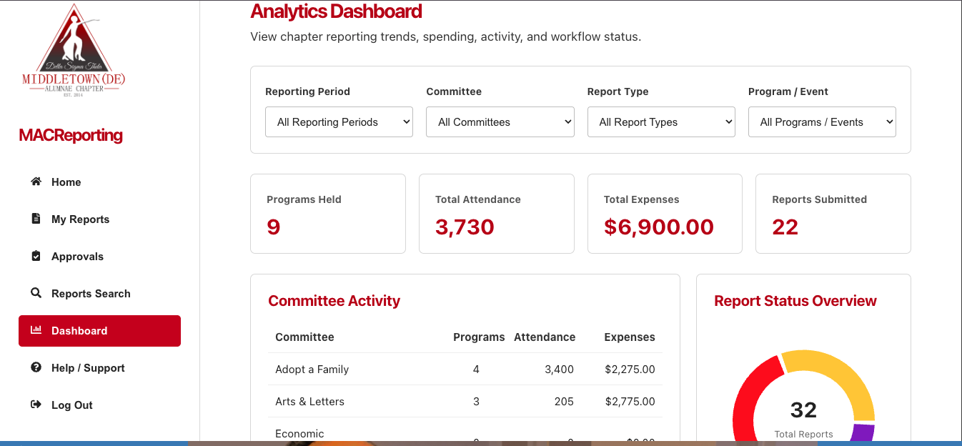Click the Adopt a Family row name
962x446 pixels.
tap(312, 370)
